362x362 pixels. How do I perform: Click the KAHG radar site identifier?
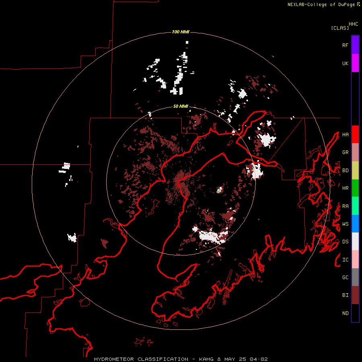coord(206,359)
